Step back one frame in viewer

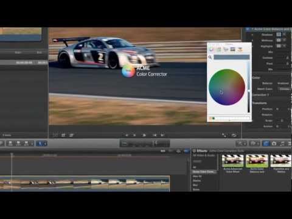click(134, 135)
